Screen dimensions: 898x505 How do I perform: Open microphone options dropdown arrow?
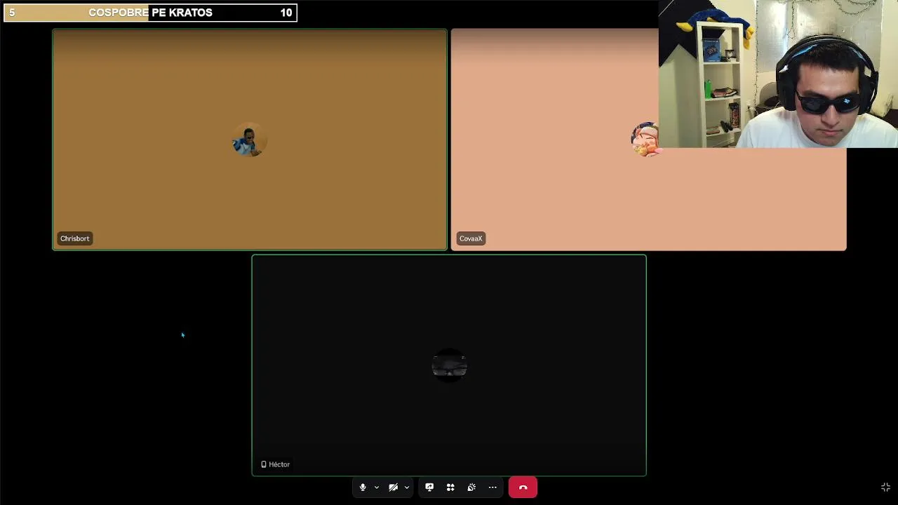click(377, 487)
